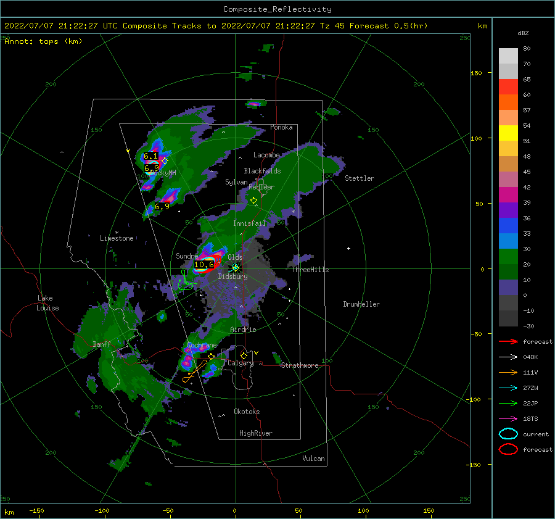Image resolution: width=555 pixels, height=519 pixels.
Task: Click the Cochrane city label
Action: 202,345
